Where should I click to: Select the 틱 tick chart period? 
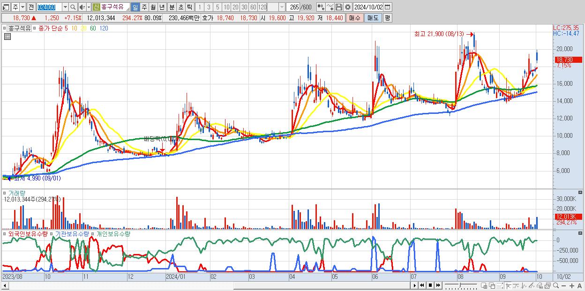pyautogui.click(x=189, y=7)
